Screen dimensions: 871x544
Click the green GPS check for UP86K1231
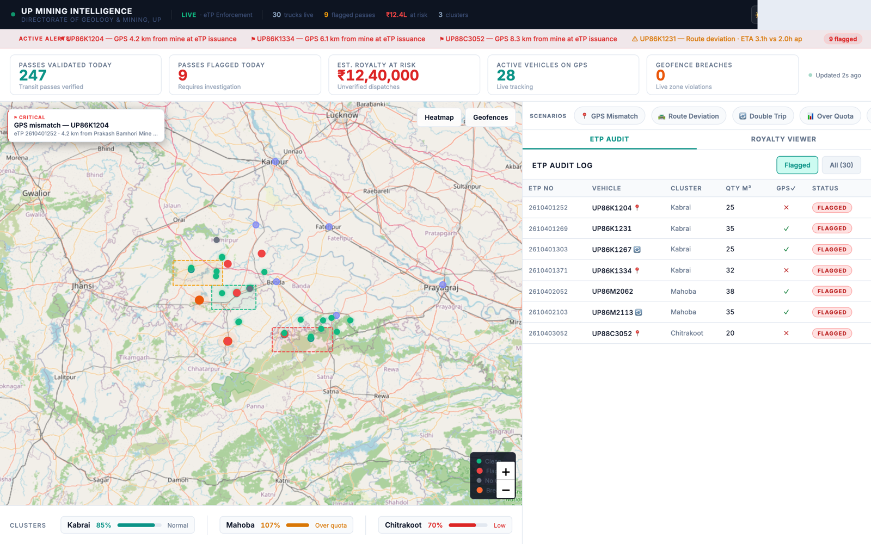tap(786, 228)
